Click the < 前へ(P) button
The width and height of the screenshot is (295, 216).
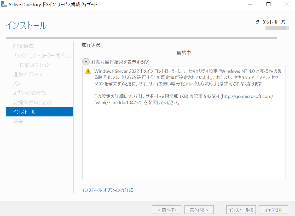(x=166, y=210)
